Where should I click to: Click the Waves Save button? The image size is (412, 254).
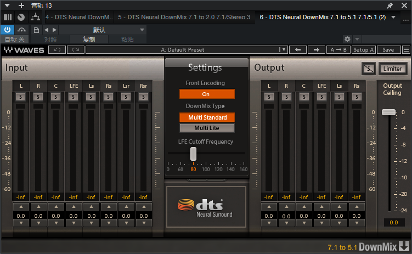pos(388,49)
